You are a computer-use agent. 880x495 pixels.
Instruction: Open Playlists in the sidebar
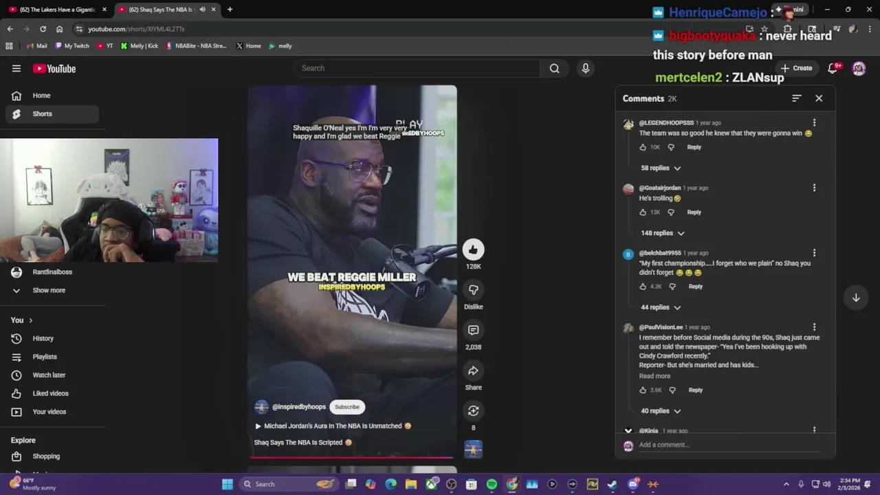[52, 357]
